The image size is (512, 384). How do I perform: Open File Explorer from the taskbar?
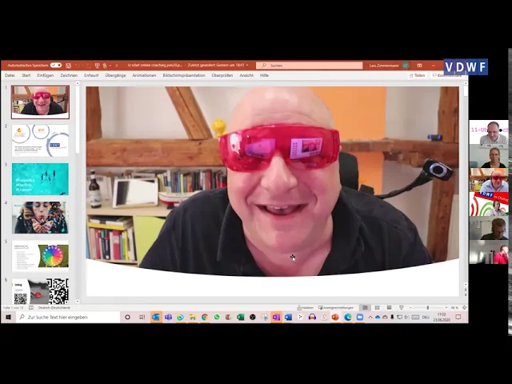coord(192,317)
